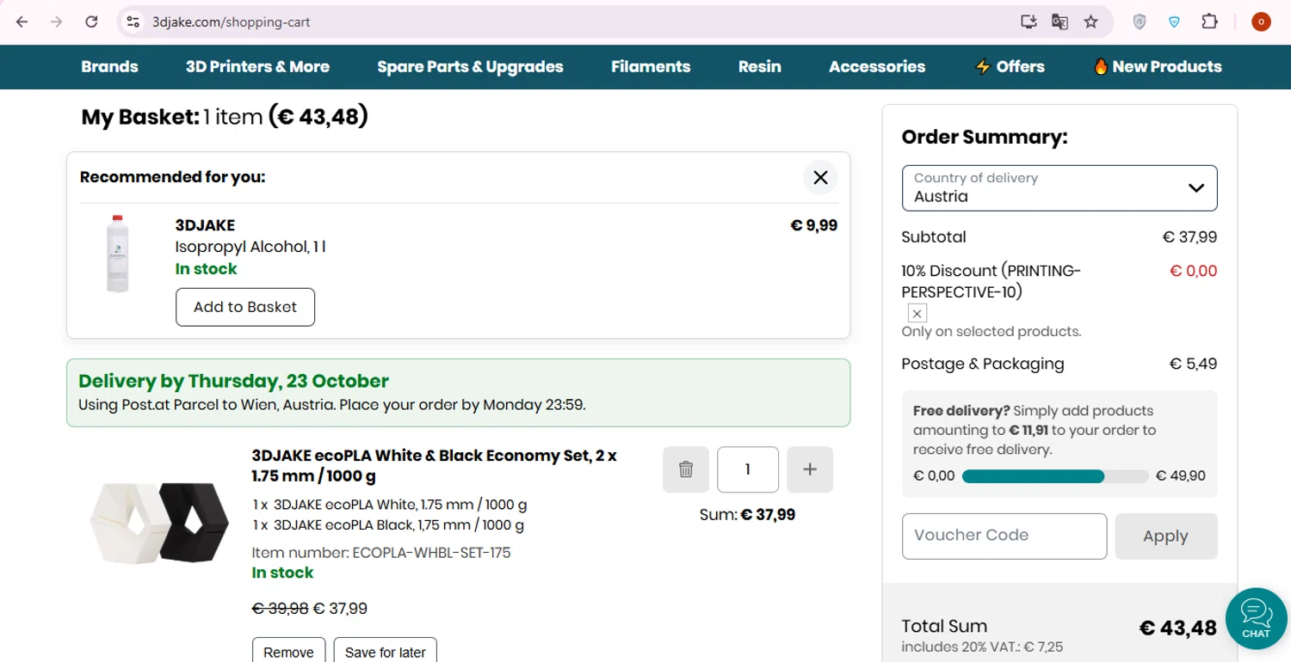Click the quantity field showing 1
Image resolution: width=1291 pixels, height=662 pixels.
pos(748,469)
